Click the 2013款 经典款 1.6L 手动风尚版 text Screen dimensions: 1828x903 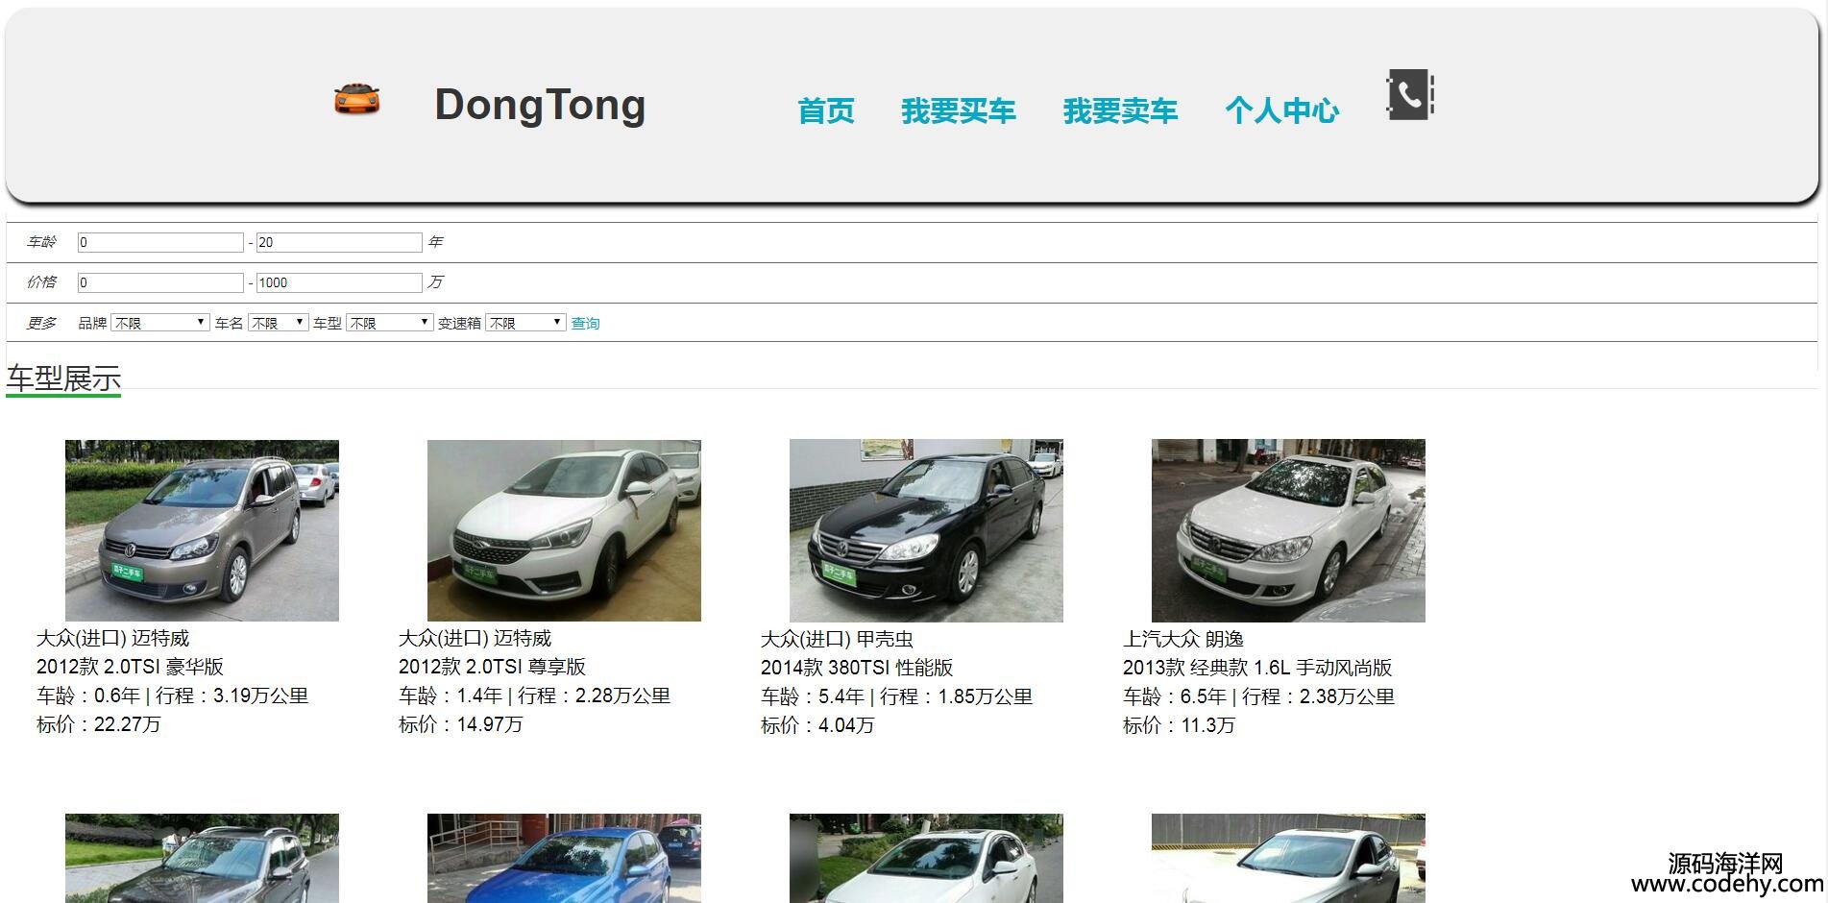[x=1257, y=668]
